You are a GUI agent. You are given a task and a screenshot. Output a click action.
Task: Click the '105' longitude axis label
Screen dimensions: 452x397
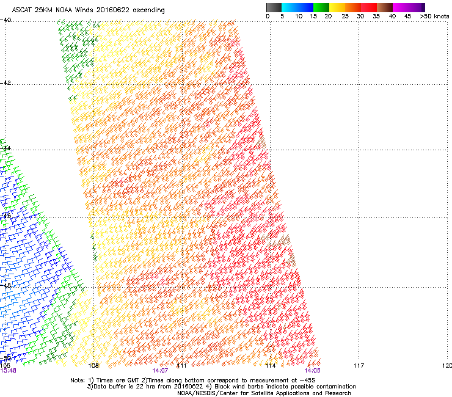(x=5, y=366)
